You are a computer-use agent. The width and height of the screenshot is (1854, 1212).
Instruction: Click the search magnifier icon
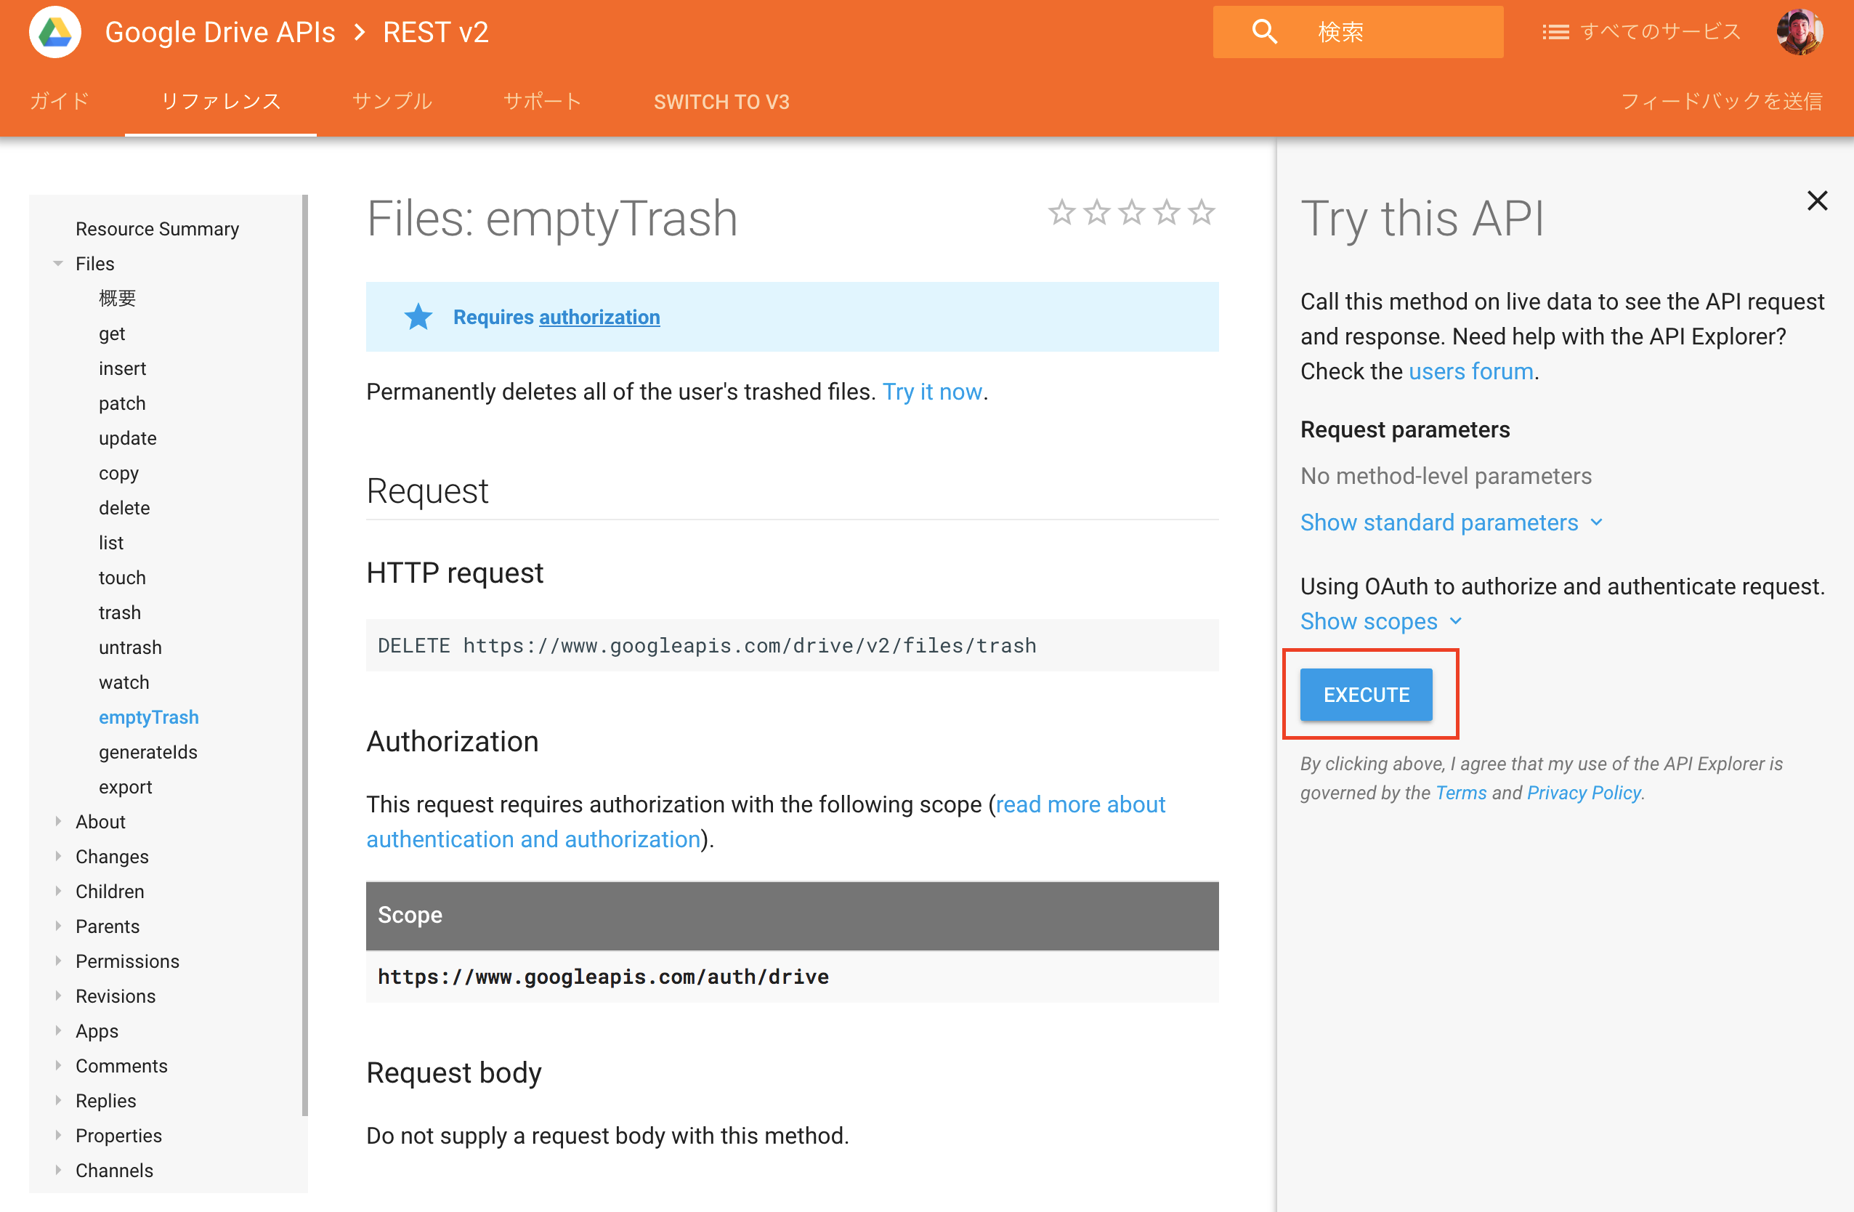click(x=1264, y=32)
